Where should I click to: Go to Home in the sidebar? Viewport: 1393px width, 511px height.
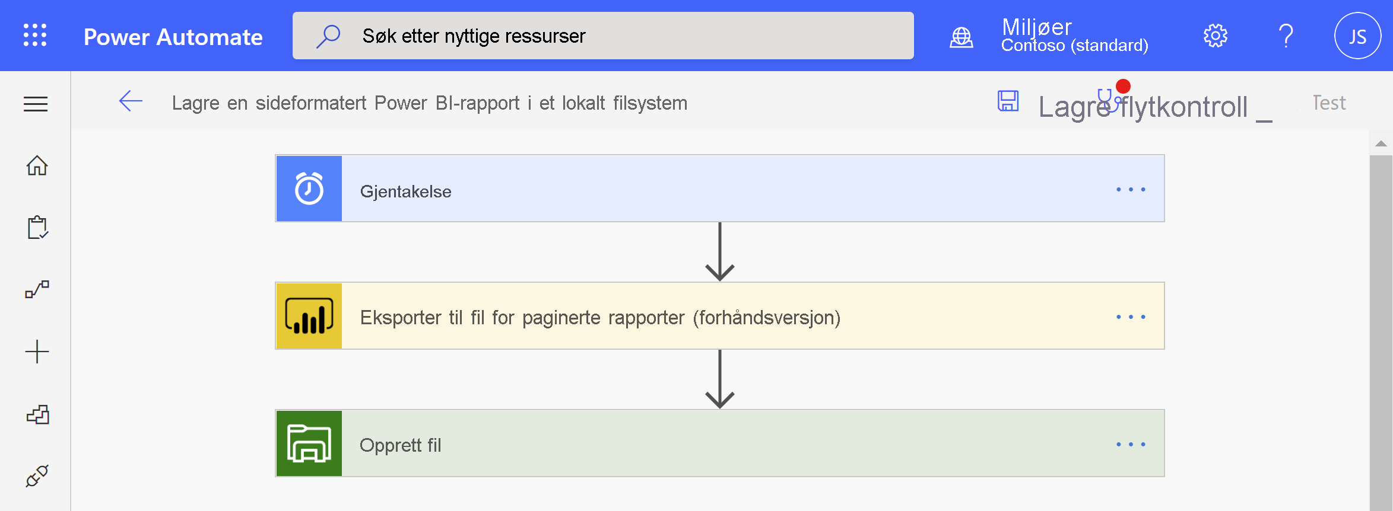(x=37, y=165)
